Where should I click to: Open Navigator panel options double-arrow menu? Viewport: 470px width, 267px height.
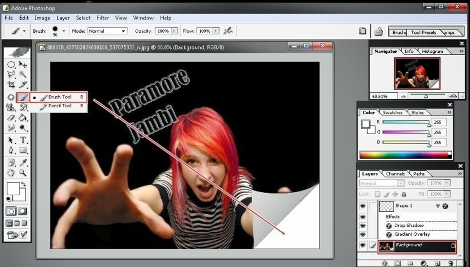click(x=461, y=51)
